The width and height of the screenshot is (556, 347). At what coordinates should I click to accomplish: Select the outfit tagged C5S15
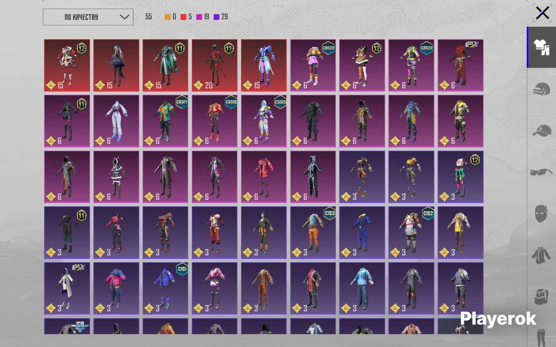click(264, 121)
